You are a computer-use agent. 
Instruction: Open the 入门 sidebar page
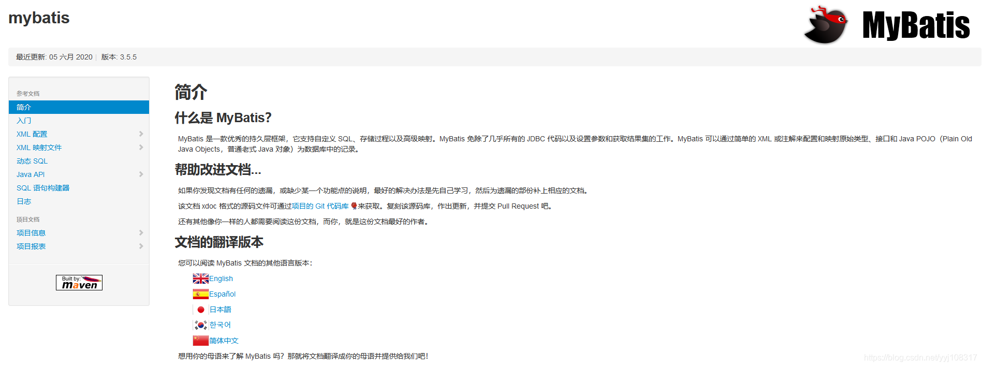(x=24, y=121)
